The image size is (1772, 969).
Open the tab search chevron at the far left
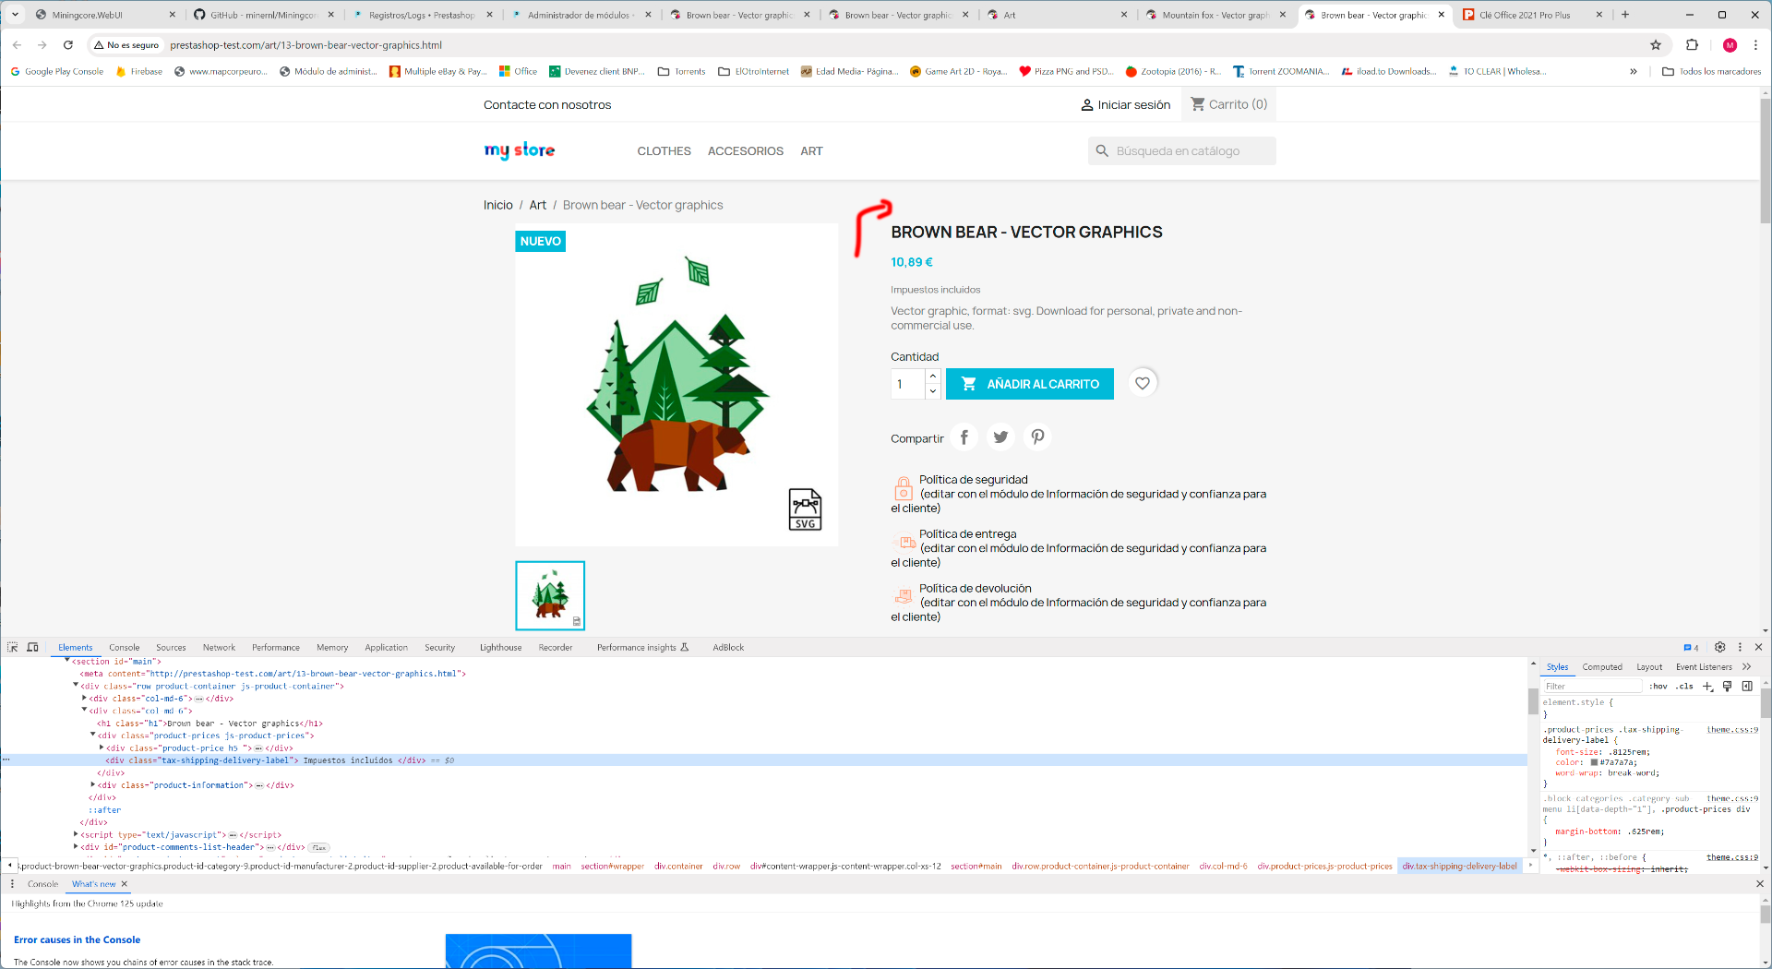click(15, 15)
